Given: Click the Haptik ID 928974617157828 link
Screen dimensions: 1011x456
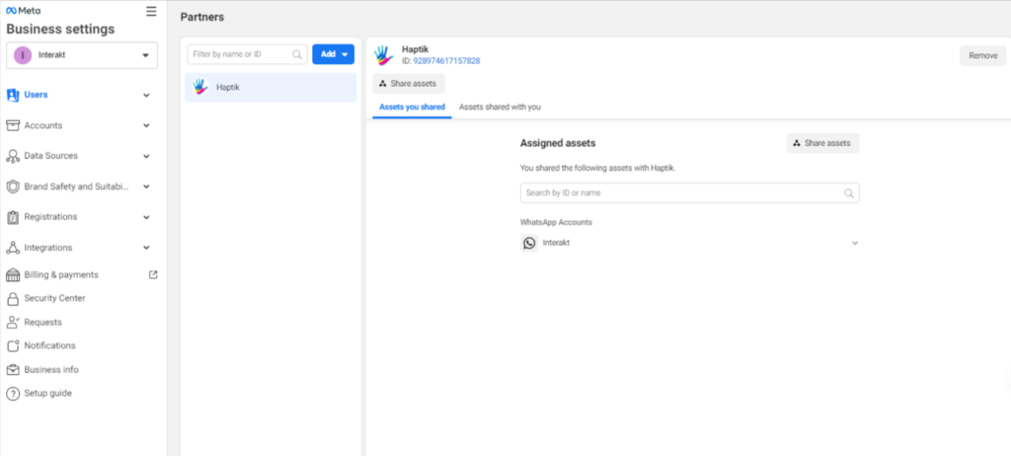Looking at the screenshot, I should click(446, 61).
